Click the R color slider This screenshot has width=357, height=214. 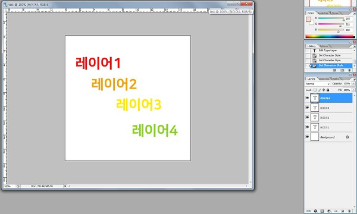tap(331, 18)
